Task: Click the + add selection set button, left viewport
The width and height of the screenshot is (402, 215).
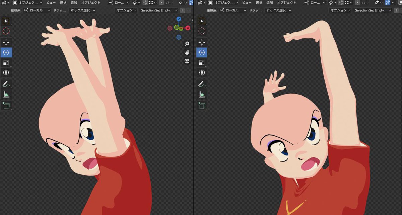Action: click(x=183, y=10)
